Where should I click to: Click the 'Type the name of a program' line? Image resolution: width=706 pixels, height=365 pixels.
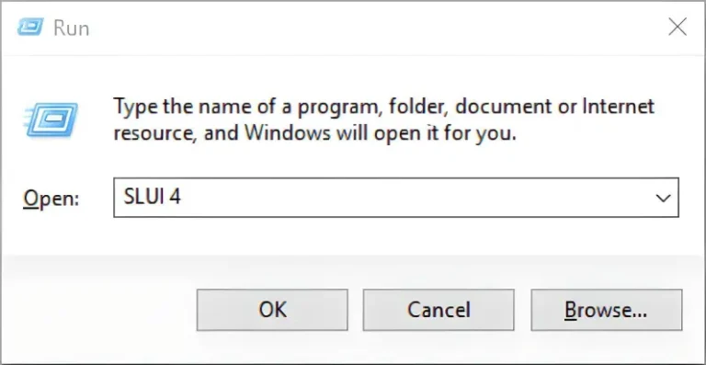click(x=383, y=108)
